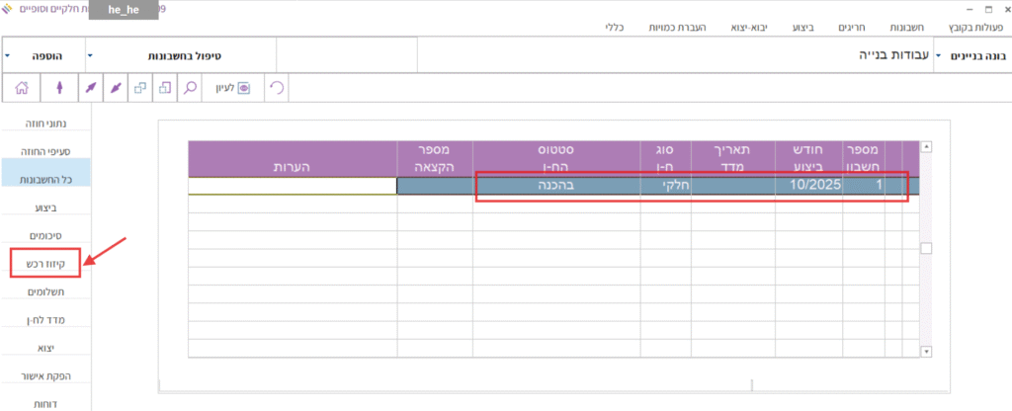Click the purple upward arrow icon
The image size is (1012, 411).
click(60, 88)
